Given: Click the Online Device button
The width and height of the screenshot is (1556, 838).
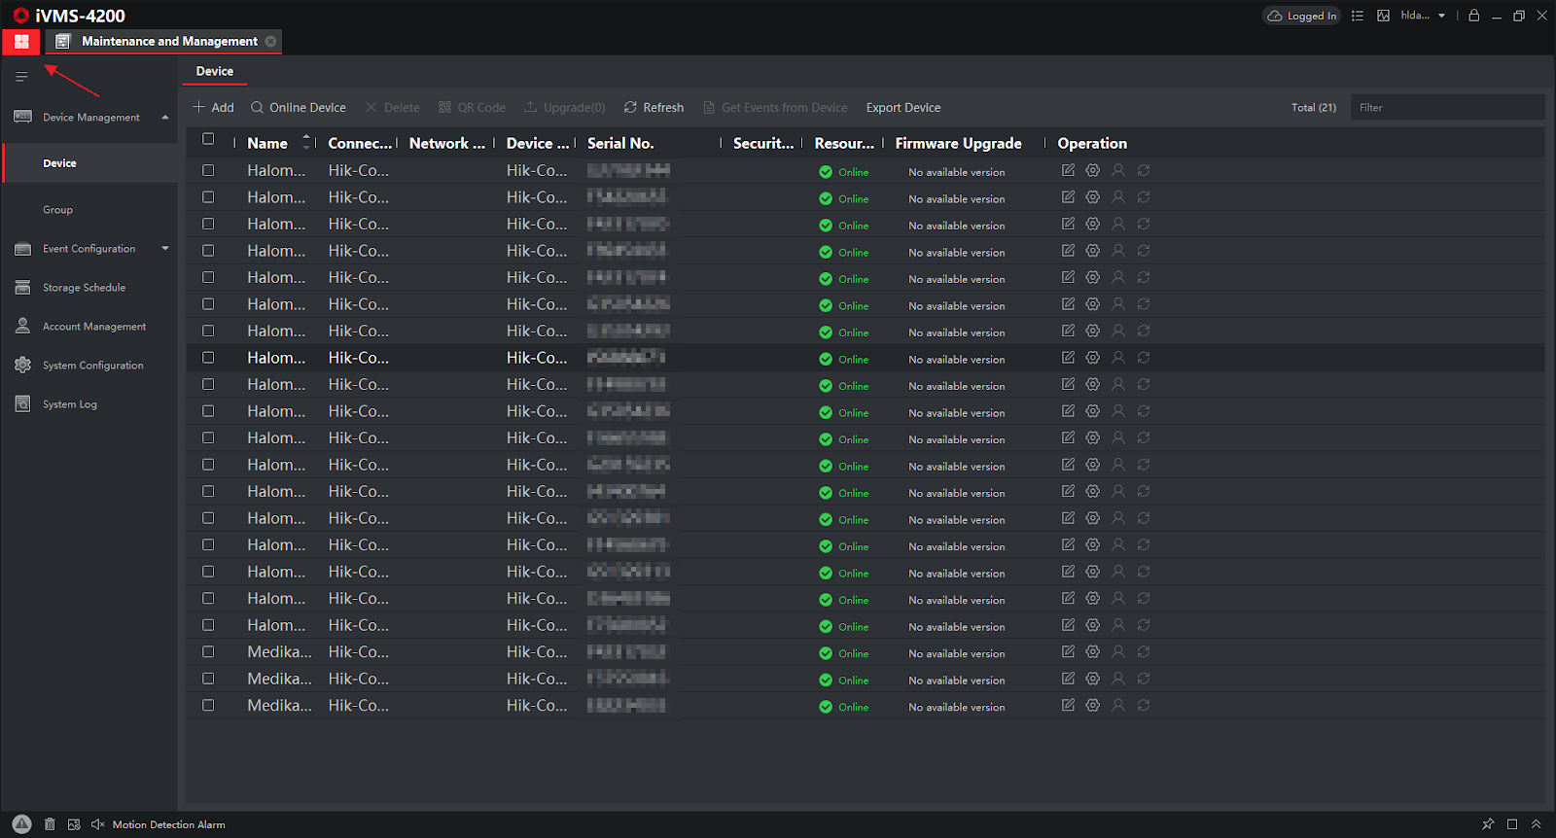Looking at the screenshot, I should [x=298, y=108].
